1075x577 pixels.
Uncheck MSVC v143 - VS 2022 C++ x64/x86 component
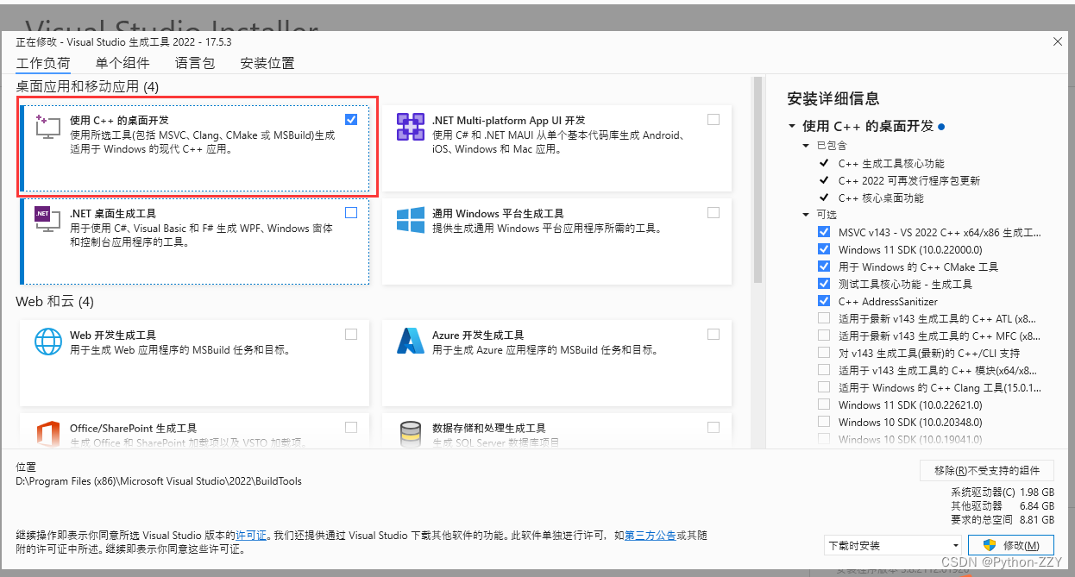(x=824, y=232)
